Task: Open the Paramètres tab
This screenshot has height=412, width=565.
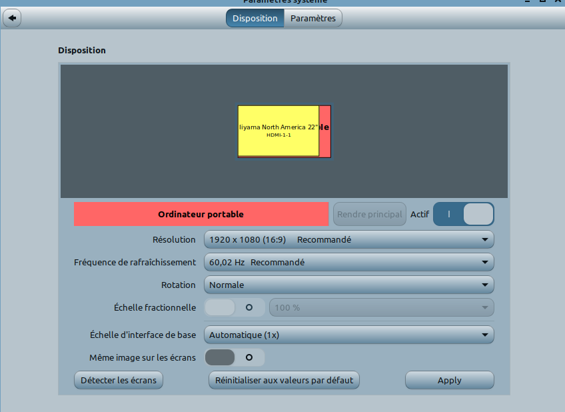Action: click(313, 18)
